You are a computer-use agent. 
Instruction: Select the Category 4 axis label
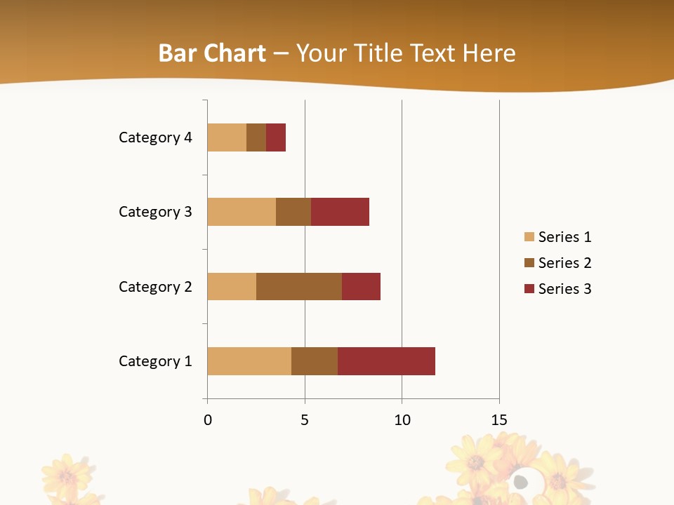(155, 137)
